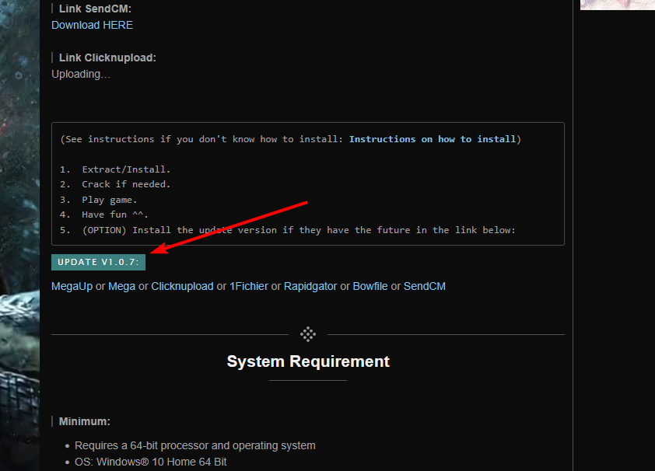Click the Minimum requirements heading
Viewport: 655px width, 471px height.
coord(84,421)
